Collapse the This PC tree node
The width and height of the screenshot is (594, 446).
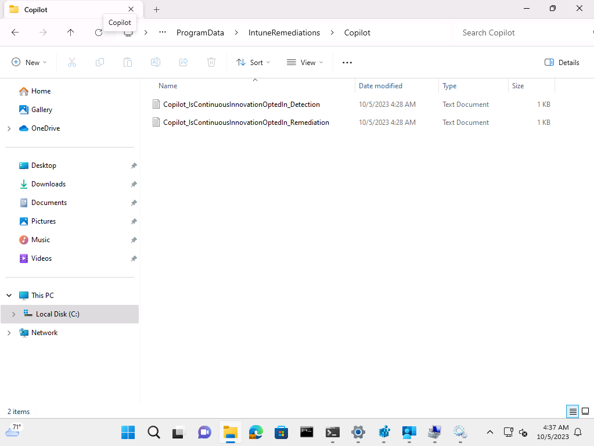point(9,295)
